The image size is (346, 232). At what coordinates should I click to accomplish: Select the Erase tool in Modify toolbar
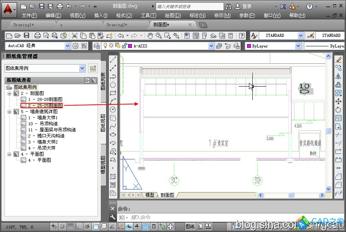[338, 60]
